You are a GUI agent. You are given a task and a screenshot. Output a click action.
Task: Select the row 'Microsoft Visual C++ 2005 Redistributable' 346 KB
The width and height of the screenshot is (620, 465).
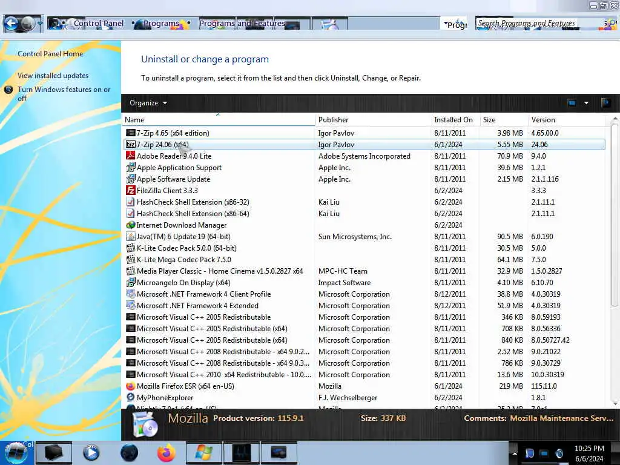[x=364, y=317]
